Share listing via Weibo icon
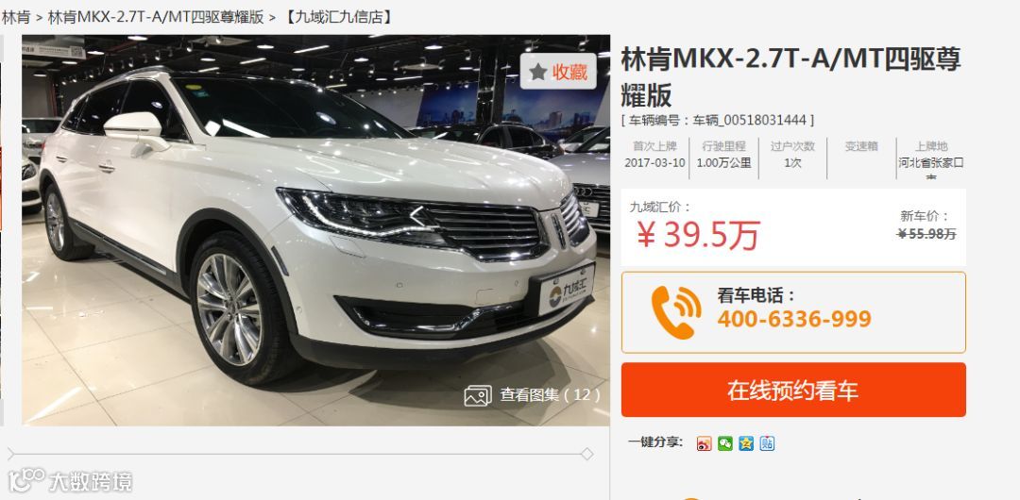The height and width of the screenshot is (500, 1020). (x=704, y=443)
